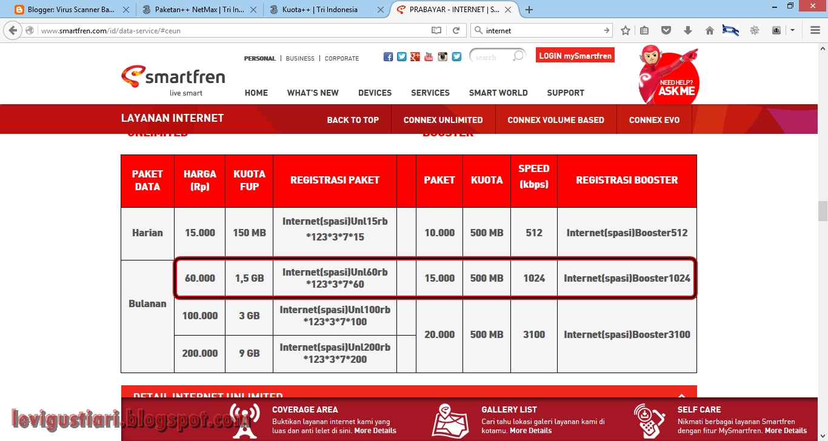Viewport: 828px width, 441px height.
Task: Click the Internet(spasi)Unl100rb cell
Action: click(x=335, y=316)
